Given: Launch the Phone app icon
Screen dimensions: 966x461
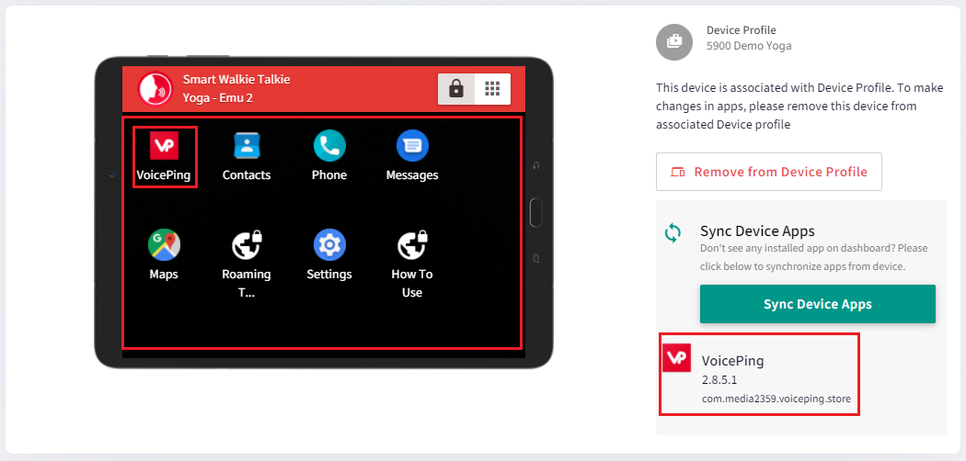Looking at the screenshot, I should click(x=329, y=146).
